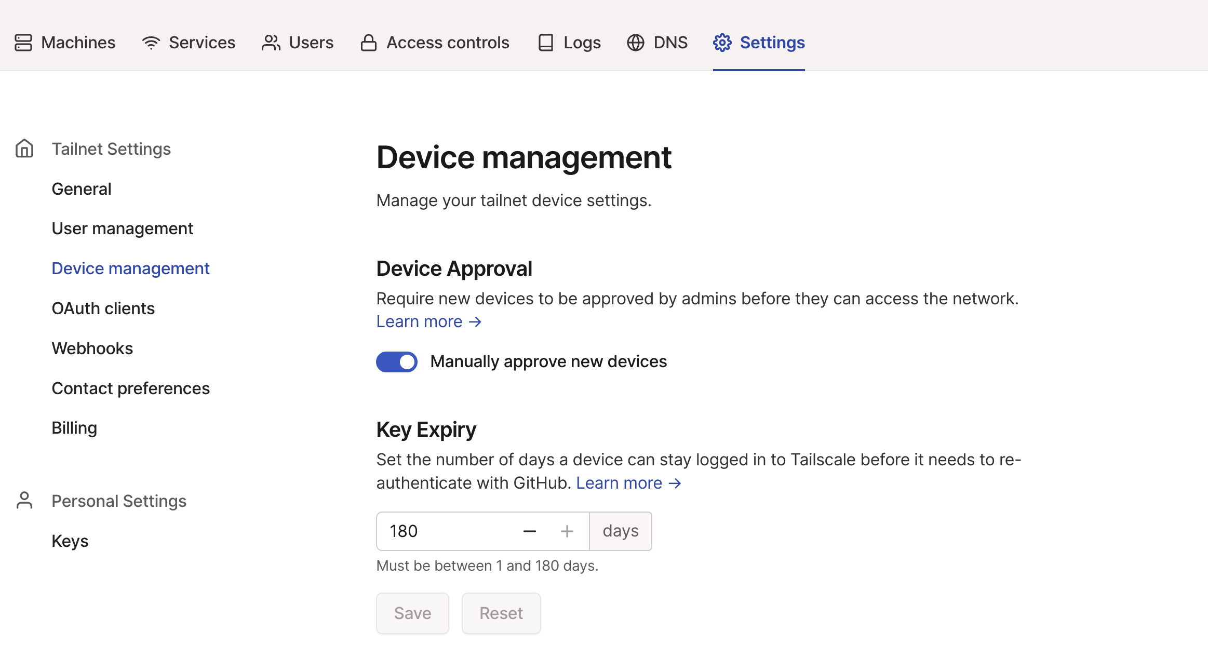Click the 'days' unit label
Viewport: 1208px width, 645px height.
(x=621, y=531)
